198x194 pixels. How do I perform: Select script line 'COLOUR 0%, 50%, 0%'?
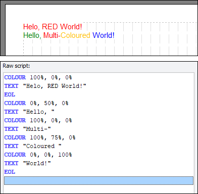pos(36,103)
